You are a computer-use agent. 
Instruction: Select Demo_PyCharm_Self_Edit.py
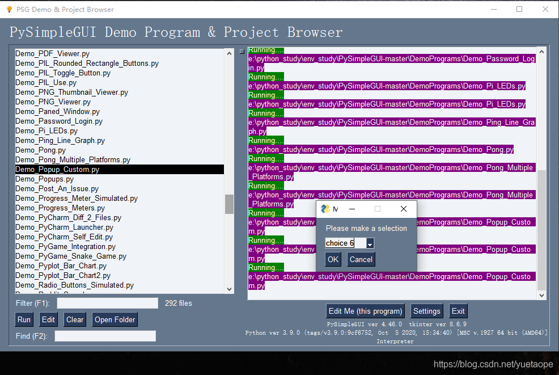pos(120,237)
